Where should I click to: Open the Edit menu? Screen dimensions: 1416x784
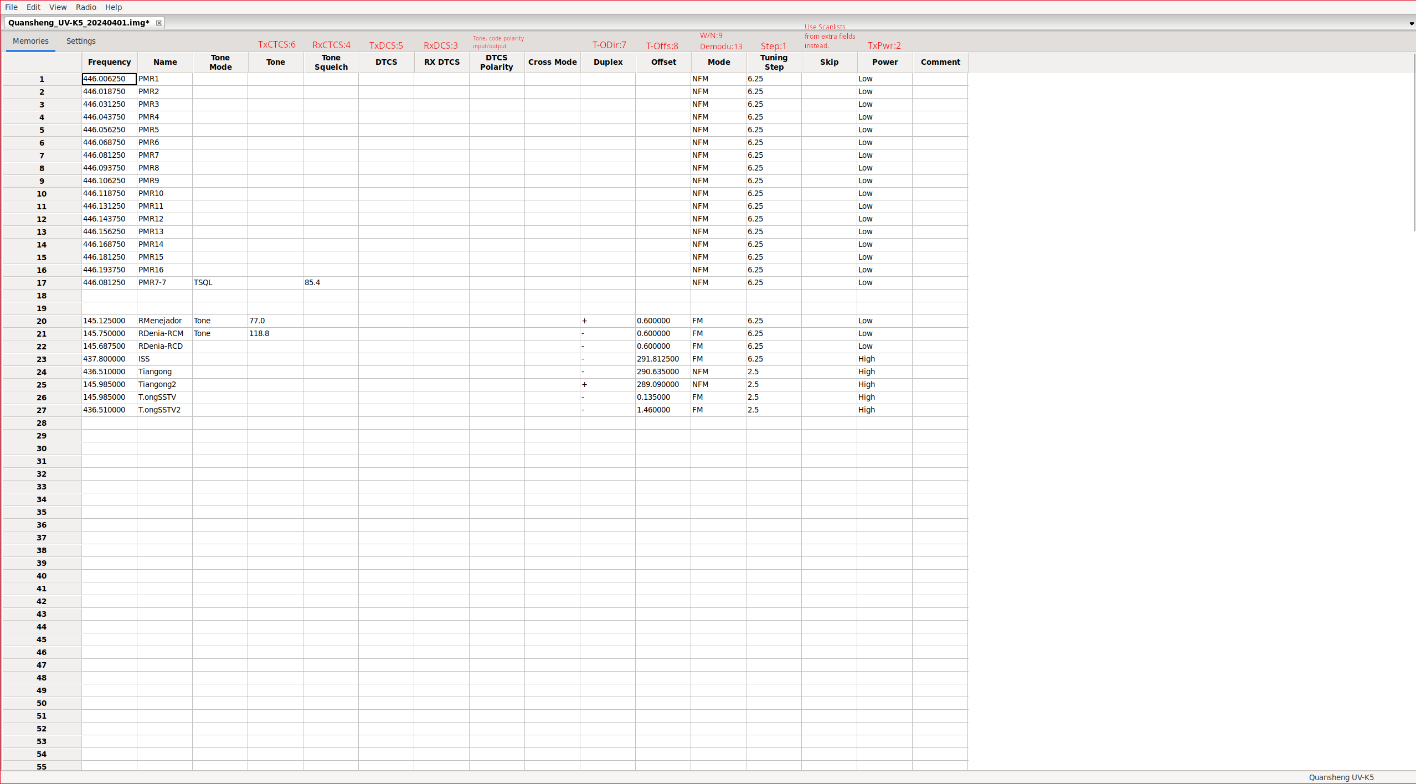pyautogui.click(x=33, y=7)
